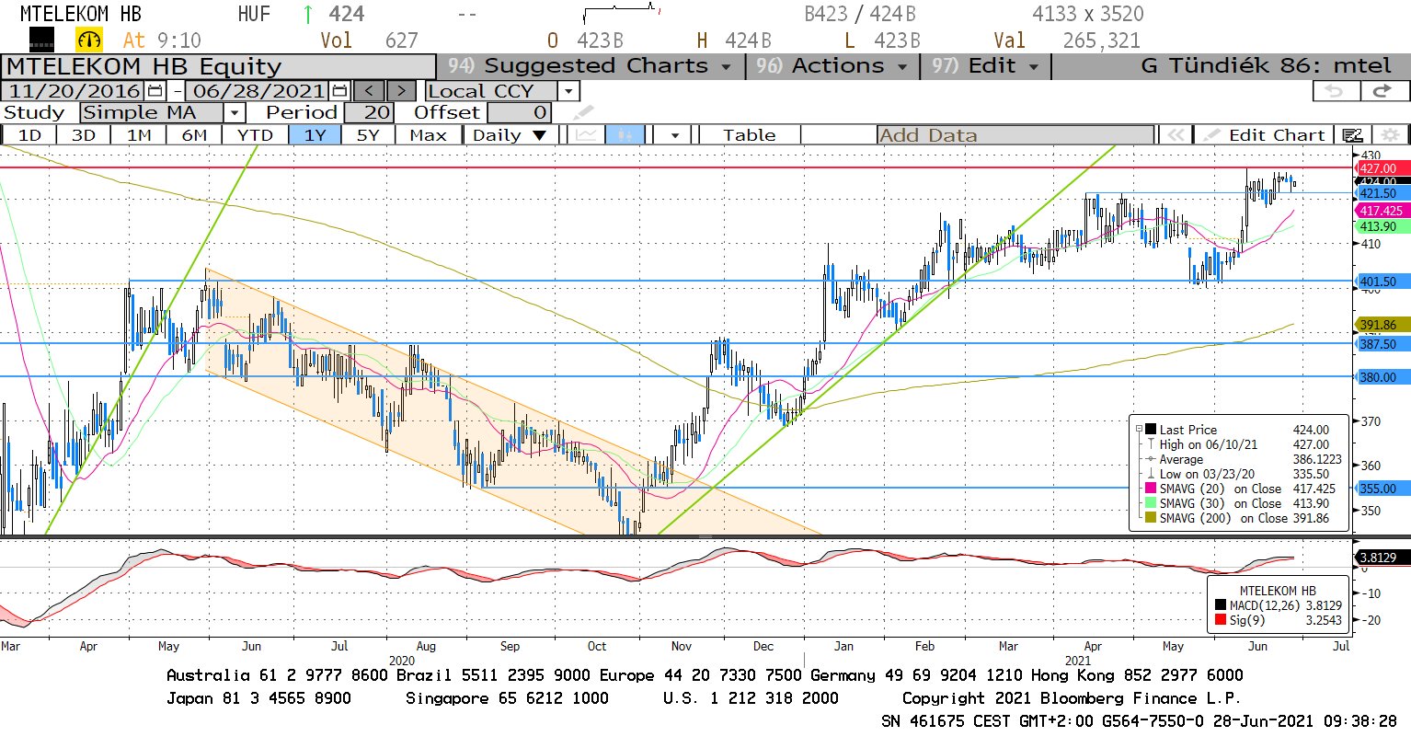Select the 1Y period tab
The width and height of the screenshot is (1411, 748).
(x=315, y=135)
